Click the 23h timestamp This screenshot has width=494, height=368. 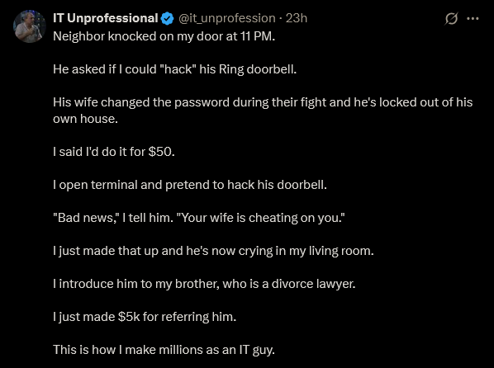pyautogui.click(x=296, y=18)
